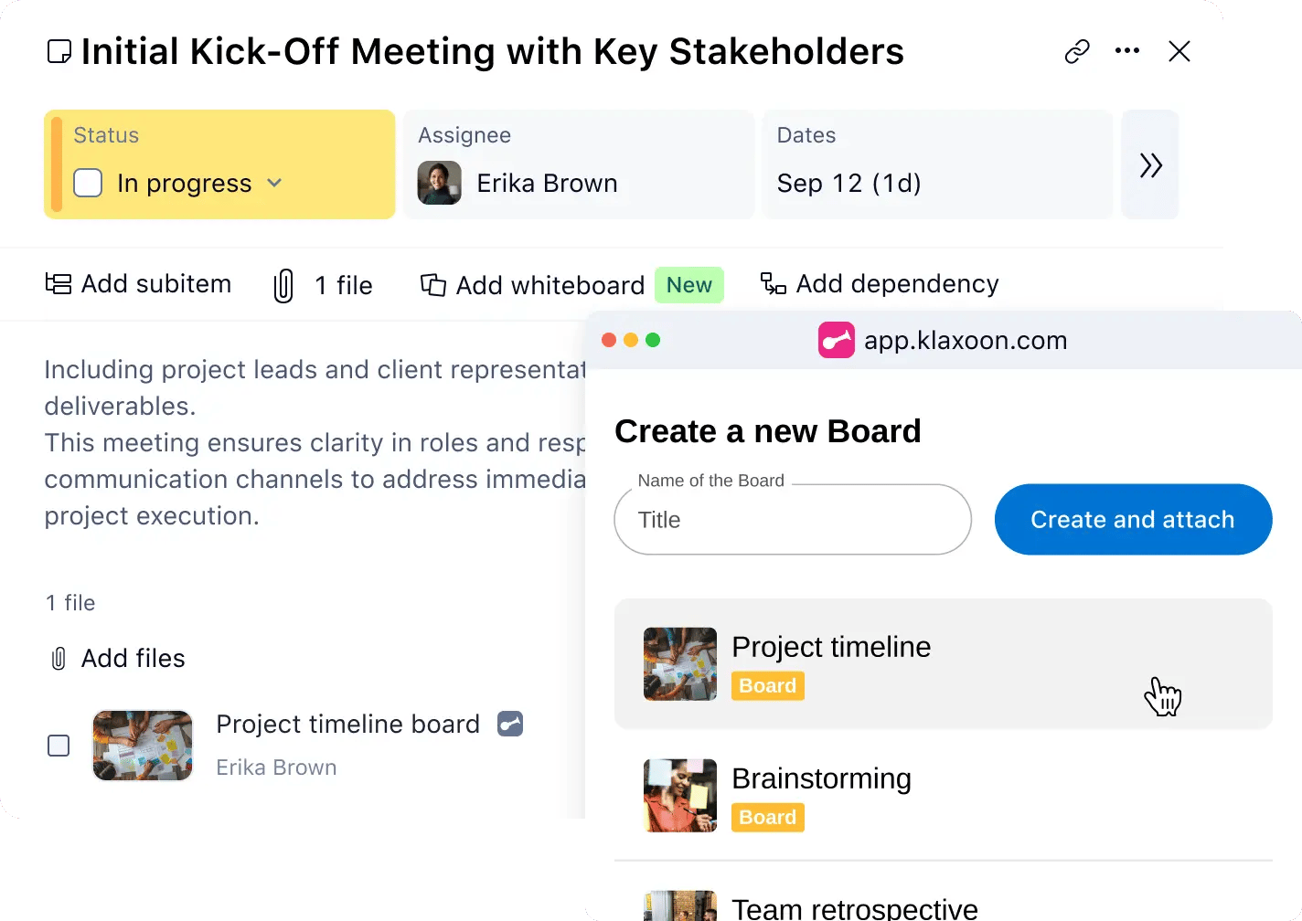Click the Title input field
This screenshot has width=1302, height=921.
[x=792, y=520]
